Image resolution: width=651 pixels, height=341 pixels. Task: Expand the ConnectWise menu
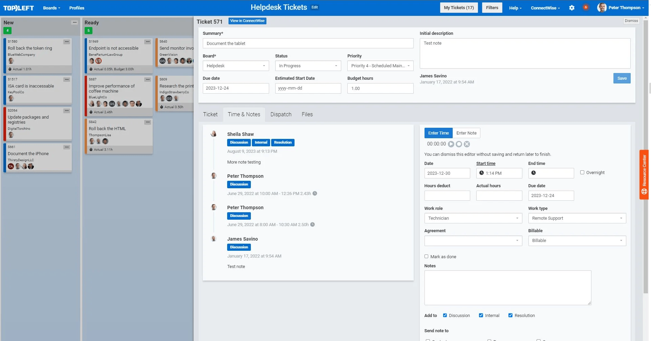coord(545,8)
